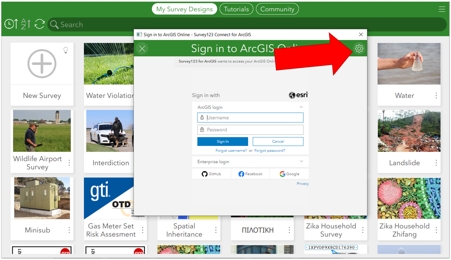Click the magnifier search icon

54,24
